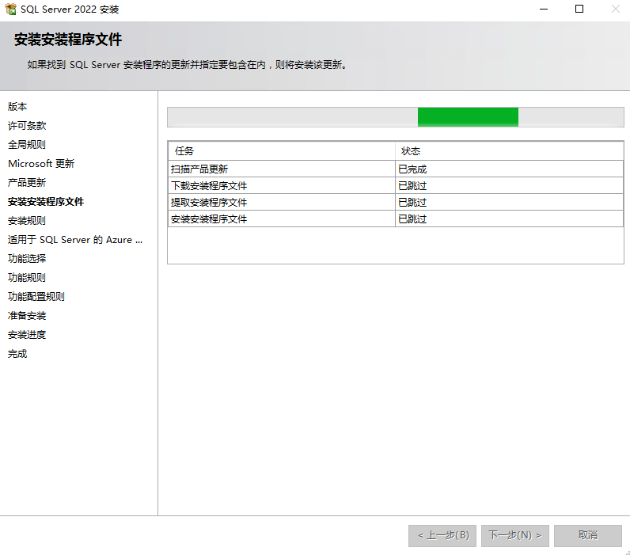Click the window resize grip at bottom corner
This screenshot has width=630, height=555.
[627, 552]
